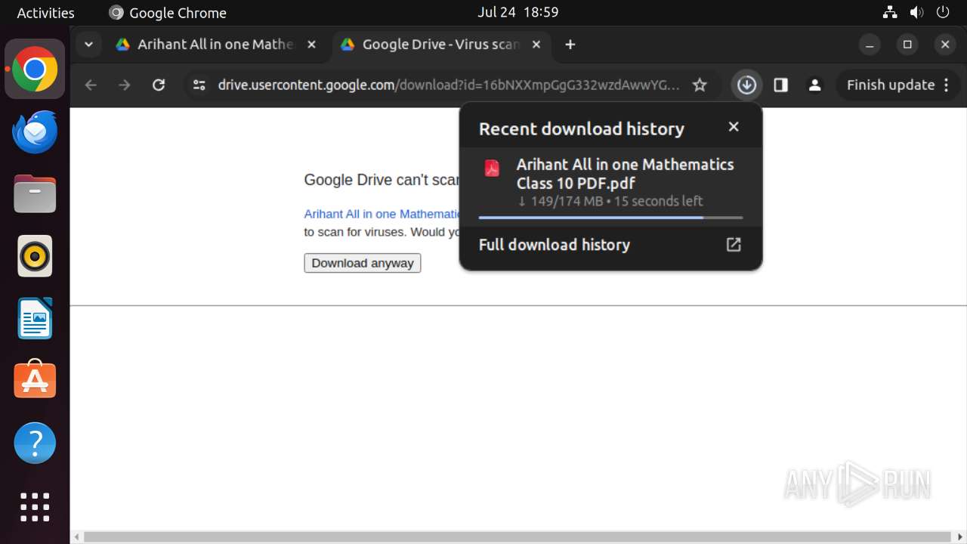Viewport: 967px width, 544px height.
Task: Open the Help icon in the dock
Action: click(35, 443)
